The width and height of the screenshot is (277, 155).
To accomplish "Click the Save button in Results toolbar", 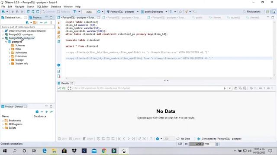I will click(x=62, y=139).
